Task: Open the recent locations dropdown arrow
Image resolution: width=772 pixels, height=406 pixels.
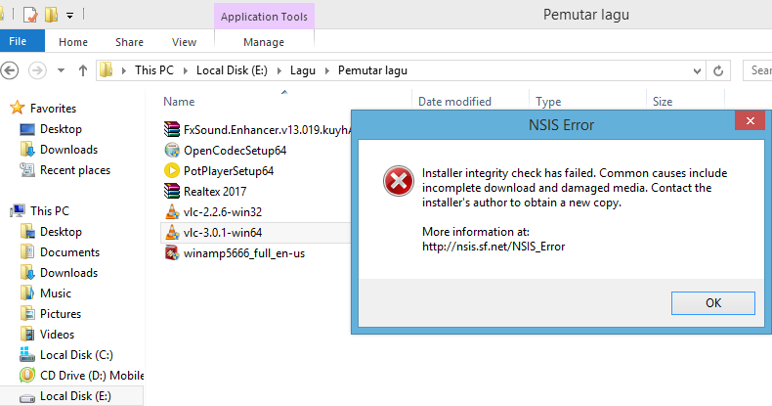Action: pos(62,70)
